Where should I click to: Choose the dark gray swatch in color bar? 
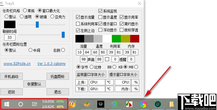pos(89,39)
